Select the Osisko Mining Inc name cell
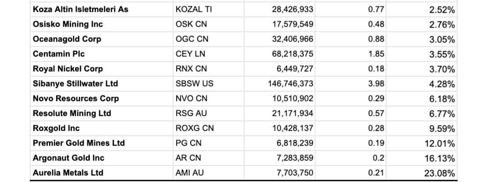The image size is (488, 182). point(68,24)
